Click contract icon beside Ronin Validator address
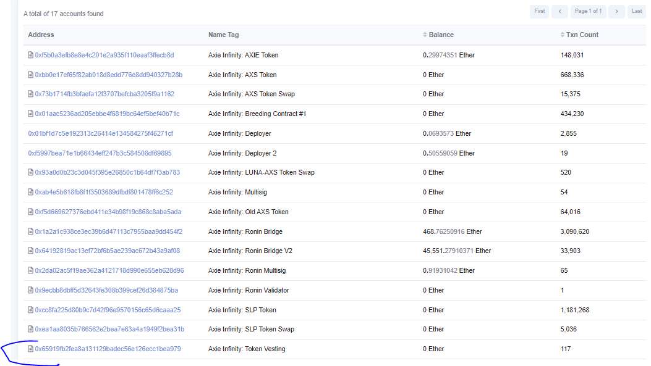Image resolution: width=651 pixels, height=366 pixels. point(30,290)
